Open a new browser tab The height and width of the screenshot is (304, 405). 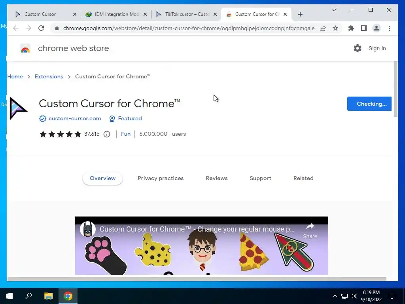300,14
